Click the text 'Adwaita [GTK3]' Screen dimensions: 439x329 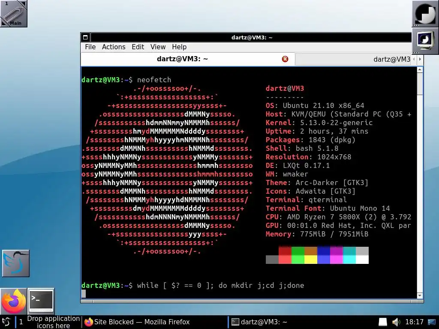click(x=325, y=191)
